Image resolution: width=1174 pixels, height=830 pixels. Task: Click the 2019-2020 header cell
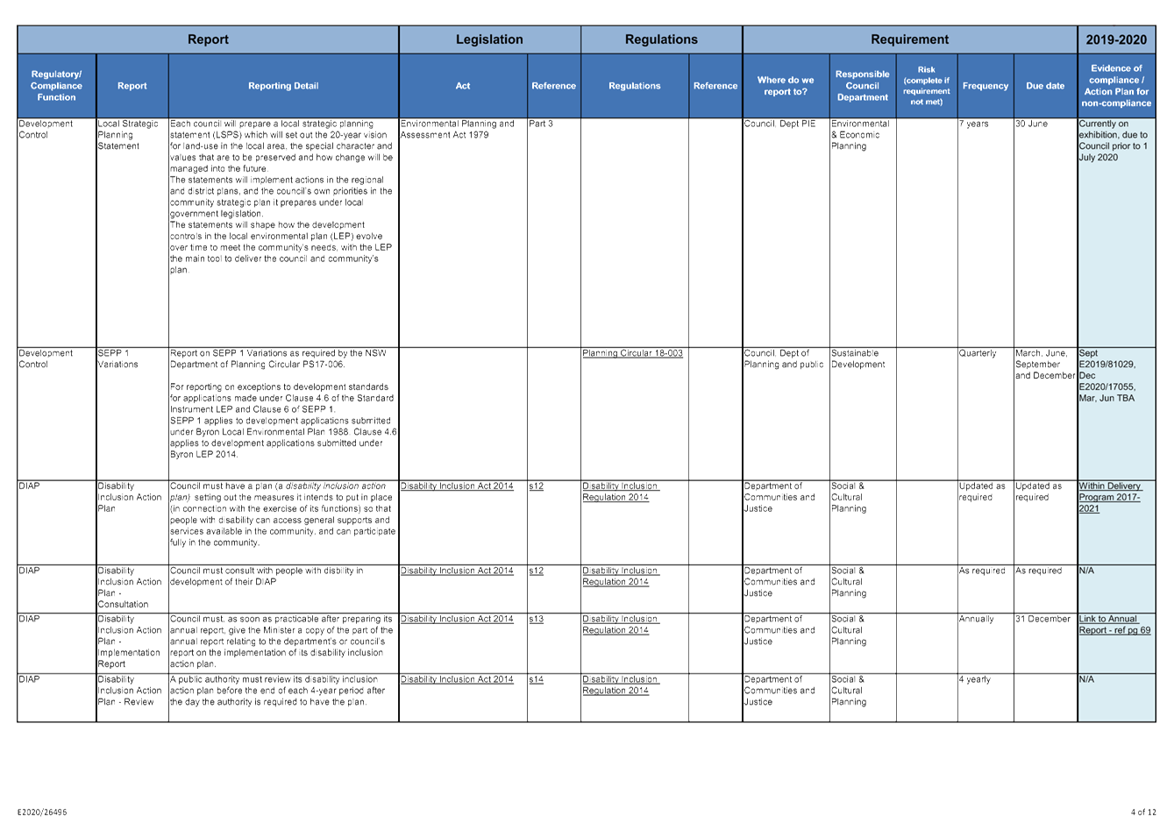click(1116, 39)
